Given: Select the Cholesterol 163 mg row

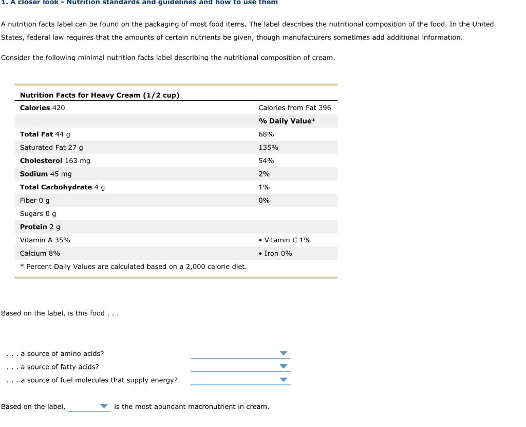Looking at the screenshot, I should [176, 161].
